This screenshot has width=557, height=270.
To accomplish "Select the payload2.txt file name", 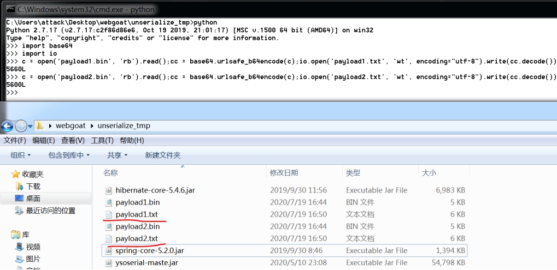I will pyautogui.click(x=137, y=238).
